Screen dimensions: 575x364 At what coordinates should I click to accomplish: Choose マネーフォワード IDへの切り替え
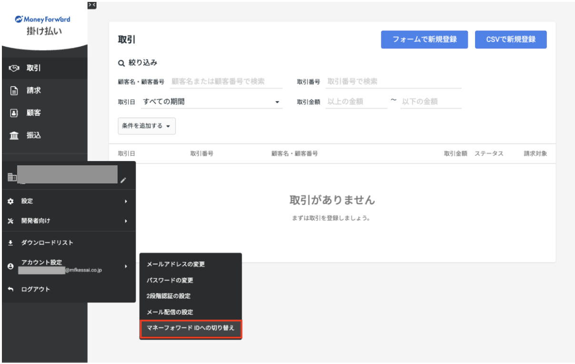pos(191,329)
